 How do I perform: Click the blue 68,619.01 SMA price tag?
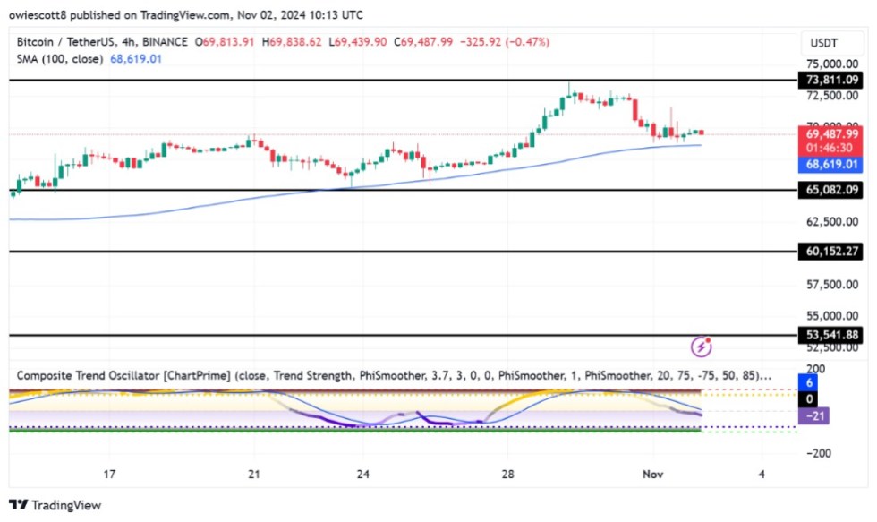click(x=833, y=165)
